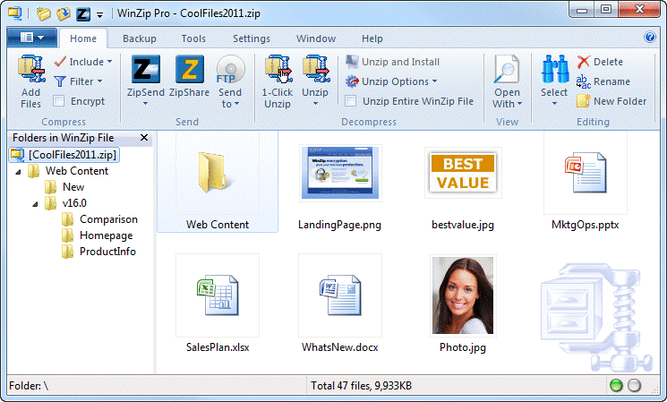Screen dimensions: 667x402
Task: Collapse the v16.0 folder tree node
Action: point(36,203)
